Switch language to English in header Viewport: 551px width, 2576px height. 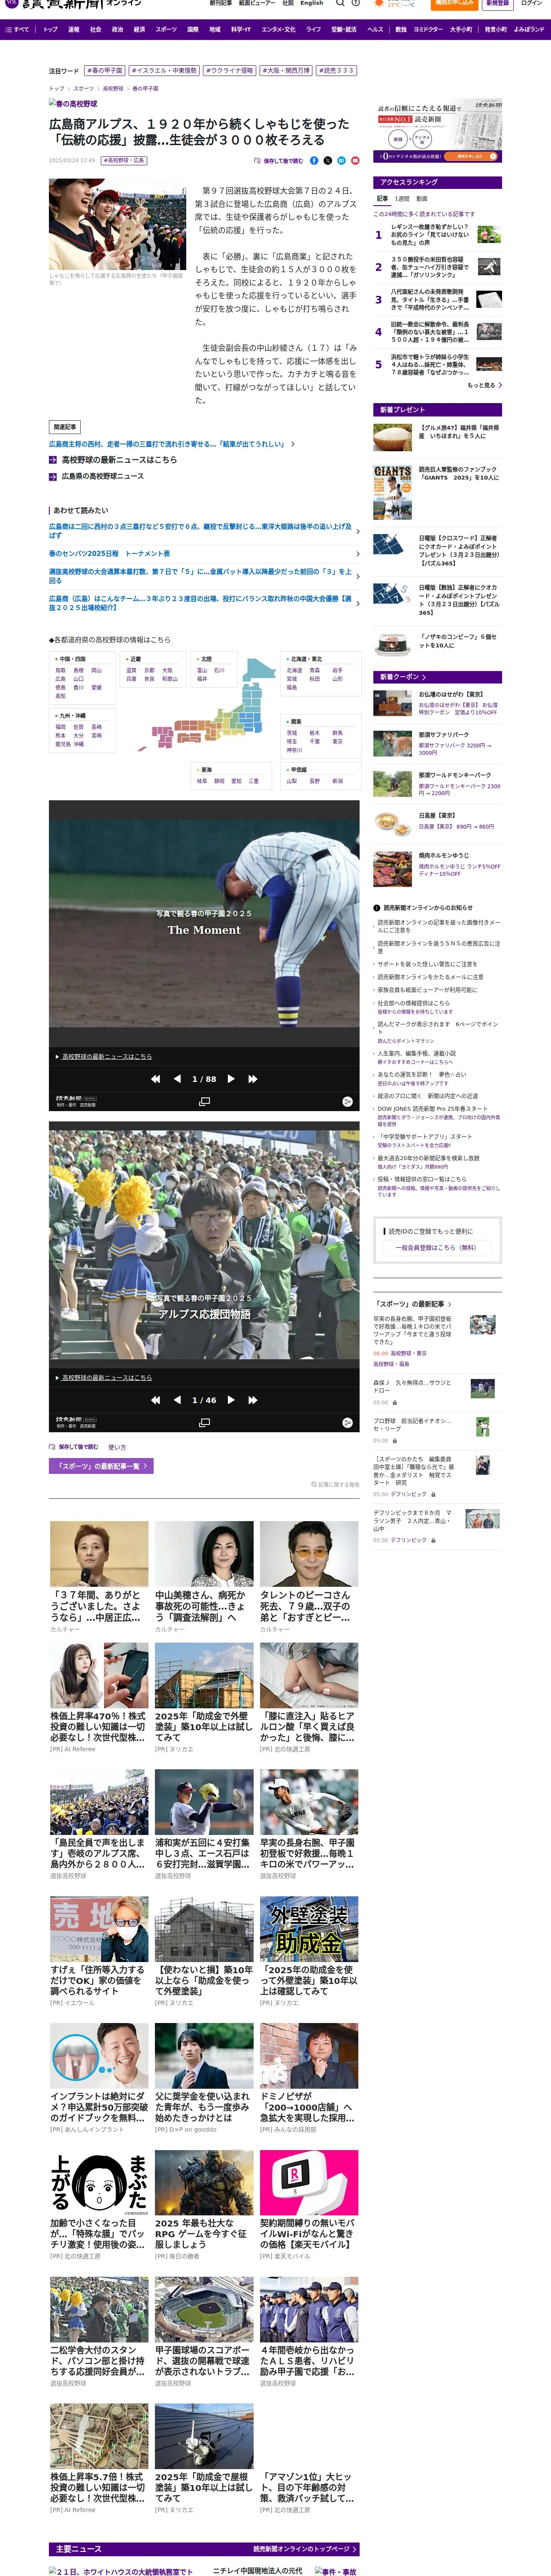click(x=312, y=3)
